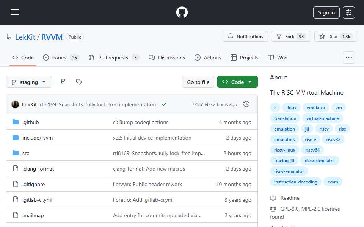
Task: Star the RVVM repository
Action: [336, 37]
